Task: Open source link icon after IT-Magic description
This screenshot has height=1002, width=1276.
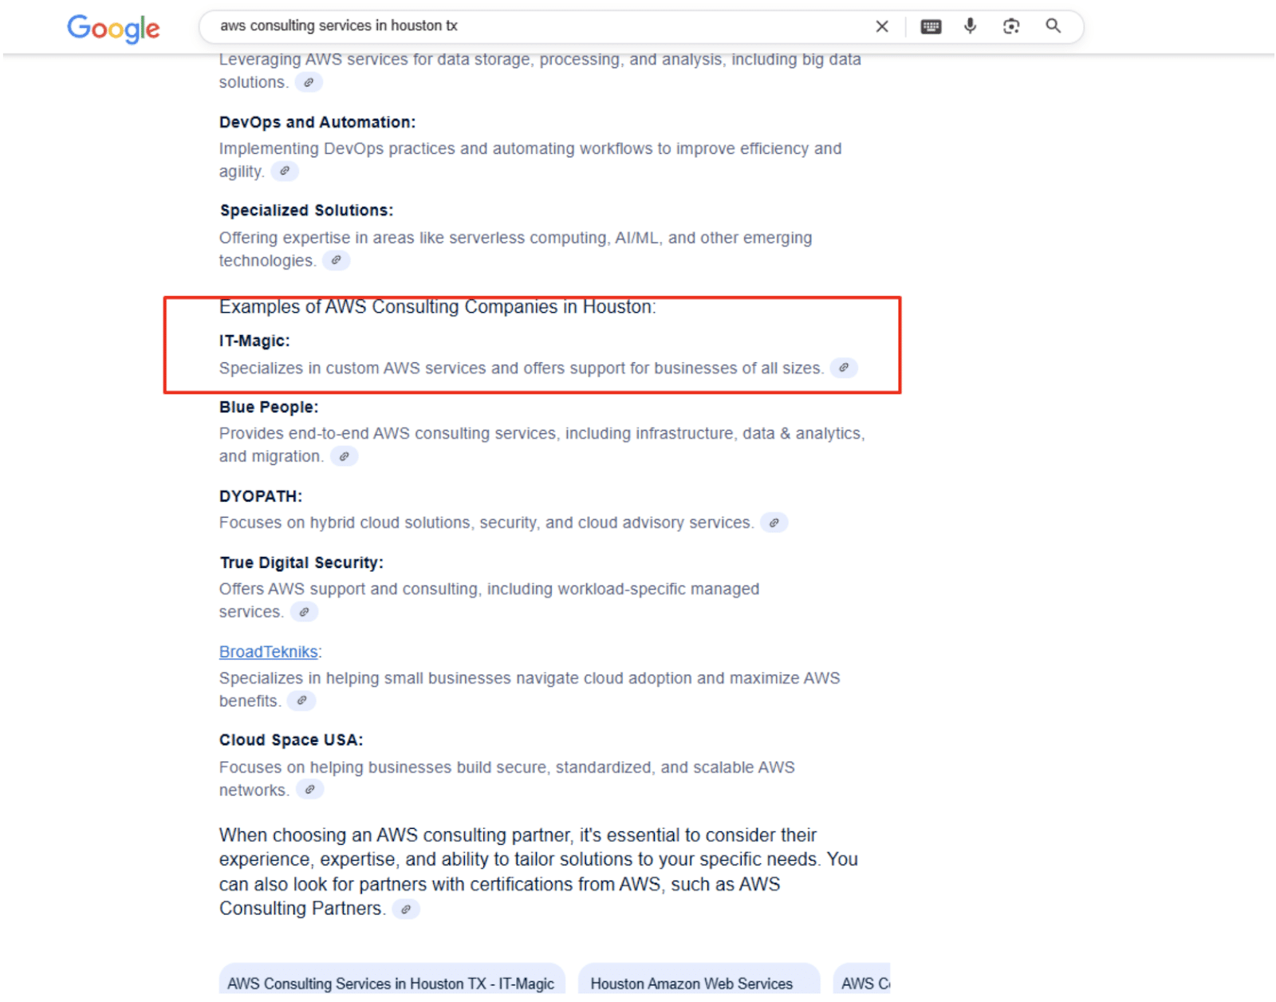Action: pyautogui.click(x=844, y=368)
